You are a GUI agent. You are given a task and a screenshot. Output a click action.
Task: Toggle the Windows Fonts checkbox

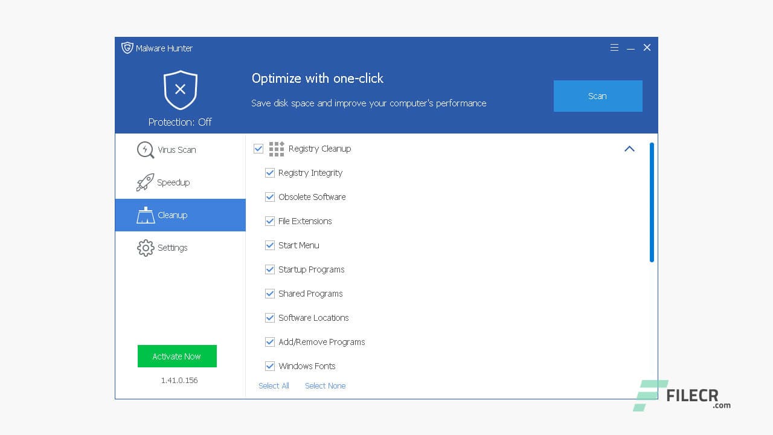point(270,366)
